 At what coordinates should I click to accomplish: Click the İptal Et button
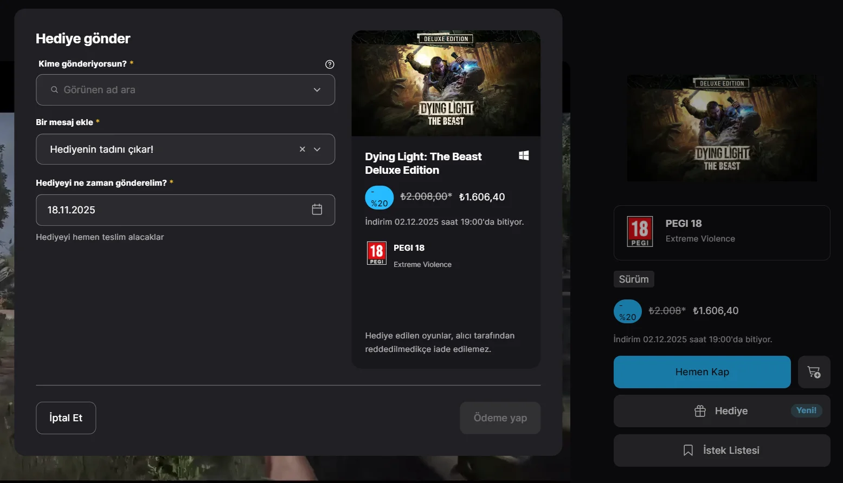click(66, 418)
